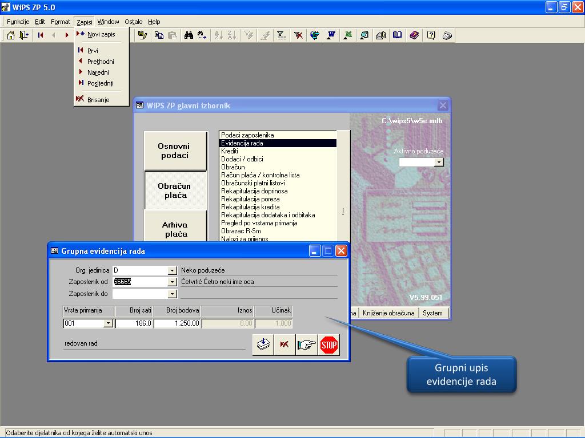Click the filter-by-selection funnel with lightning icon
585x438 pixels.
click(249, 35)
